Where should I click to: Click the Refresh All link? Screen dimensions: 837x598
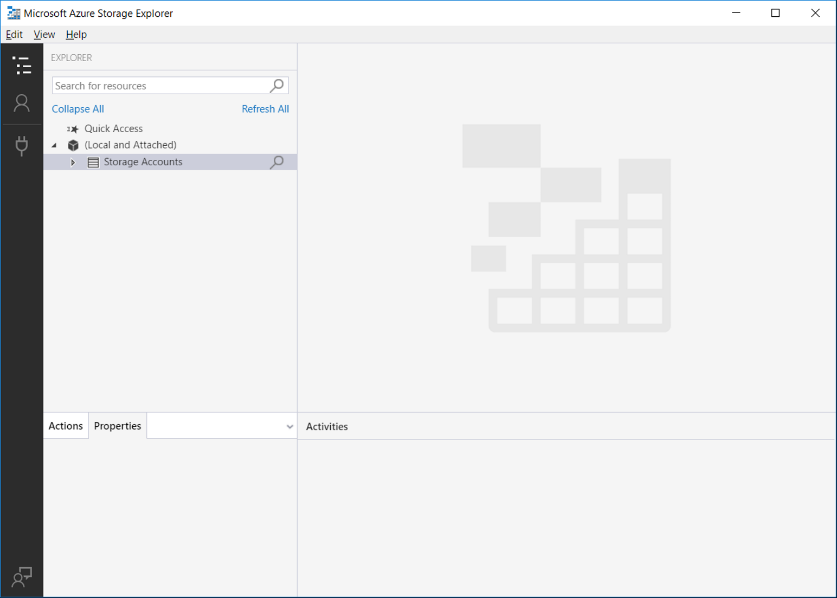click(x=265, y=109)
